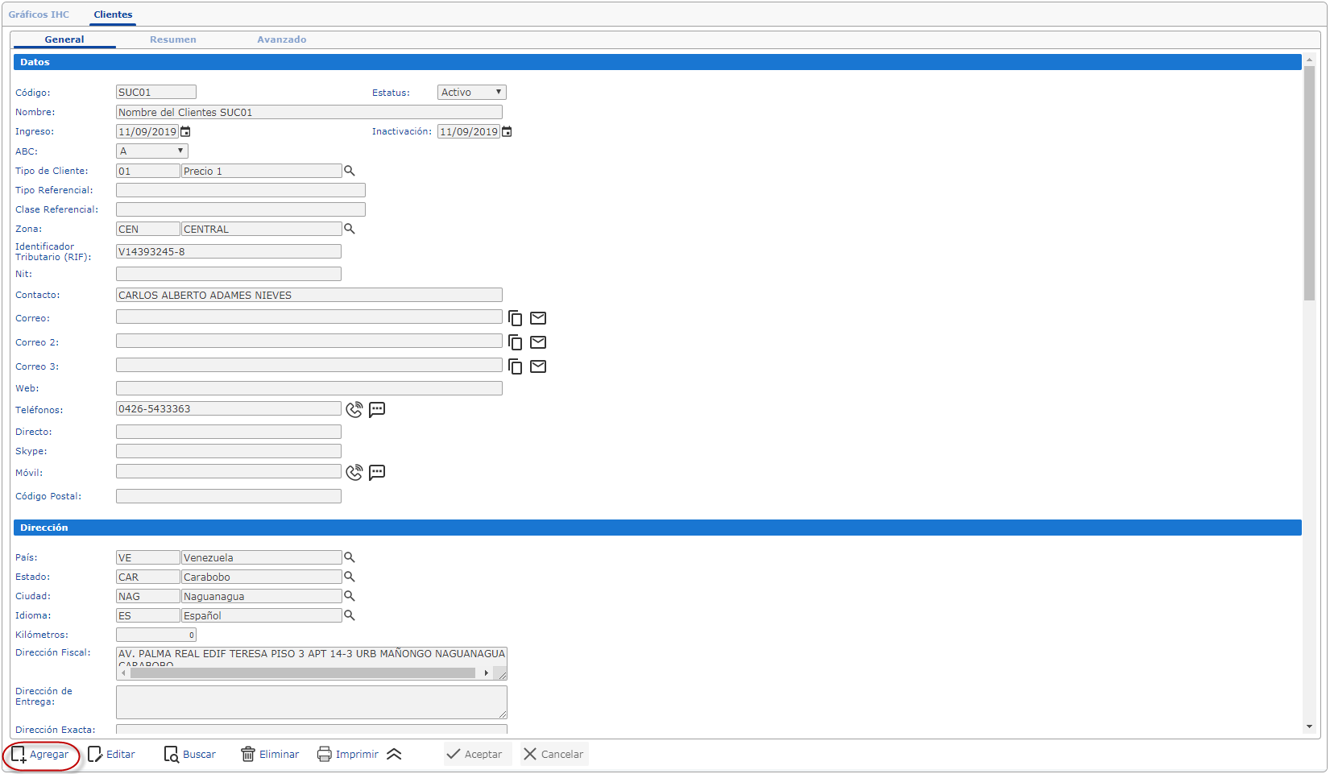
Task: Open the Ingreso date calendar picker
Action: (x=186, y=132)
